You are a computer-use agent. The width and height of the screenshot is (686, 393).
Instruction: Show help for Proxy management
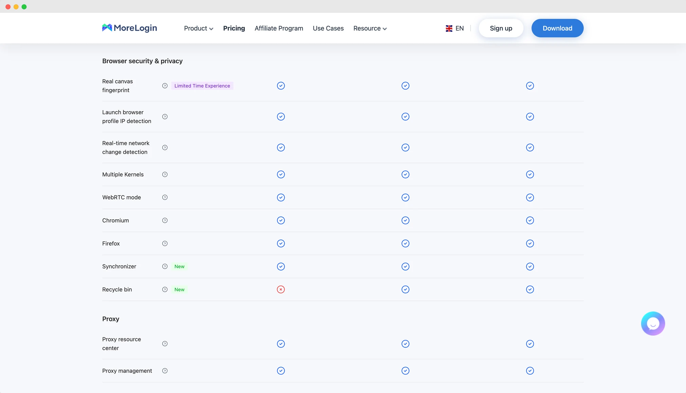165,371
